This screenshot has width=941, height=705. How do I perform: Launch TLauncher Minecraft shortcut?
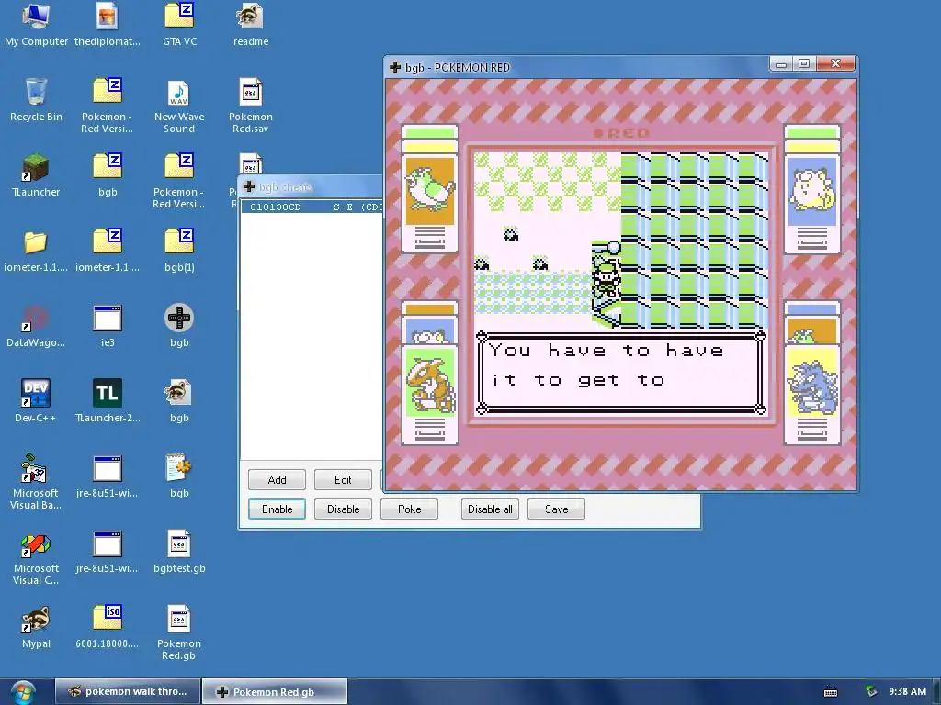click(x=36, y=175)
